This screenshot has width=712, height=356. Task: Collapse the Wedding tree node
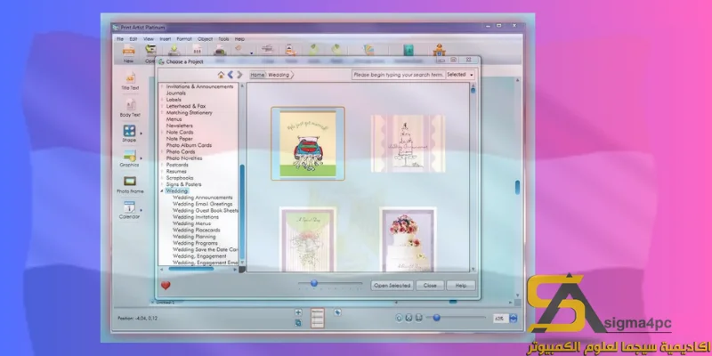[x=162, y=191]
